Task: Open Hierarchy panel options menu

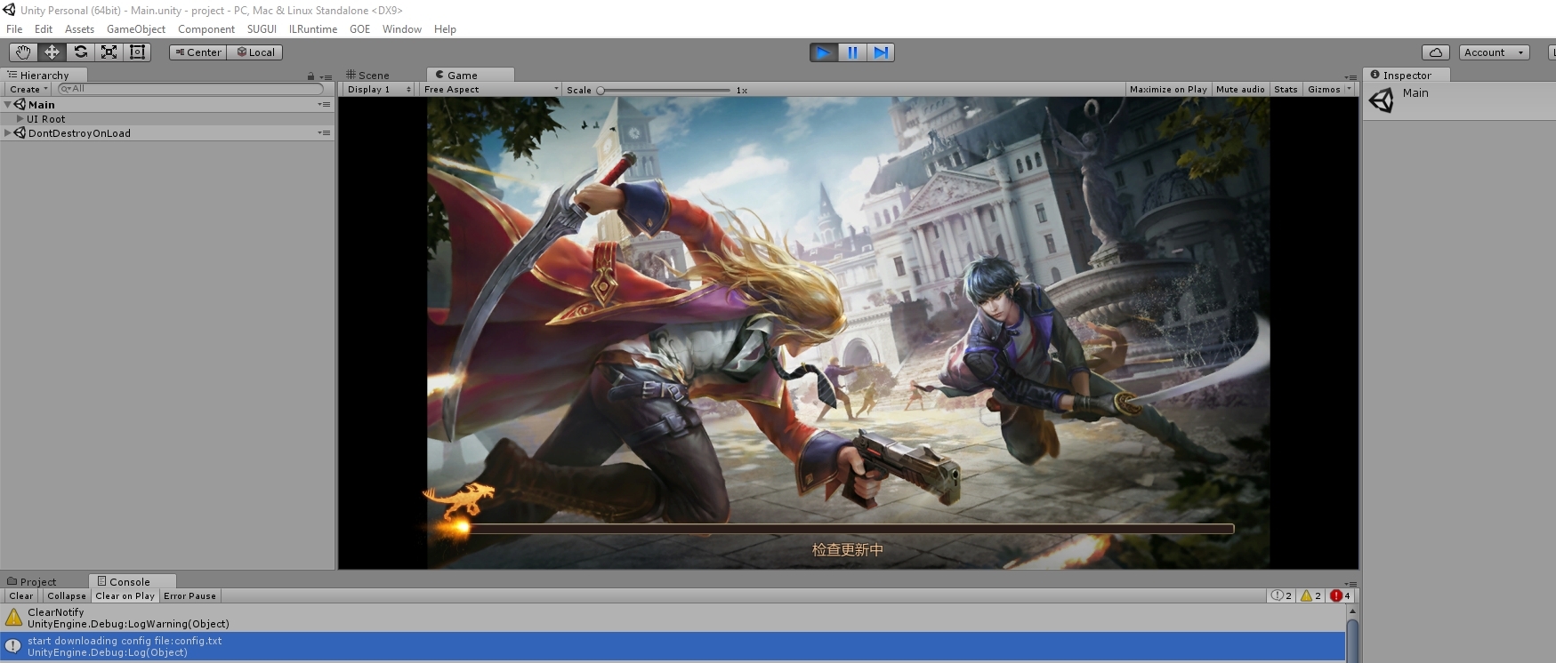Action: coord(326,76)
